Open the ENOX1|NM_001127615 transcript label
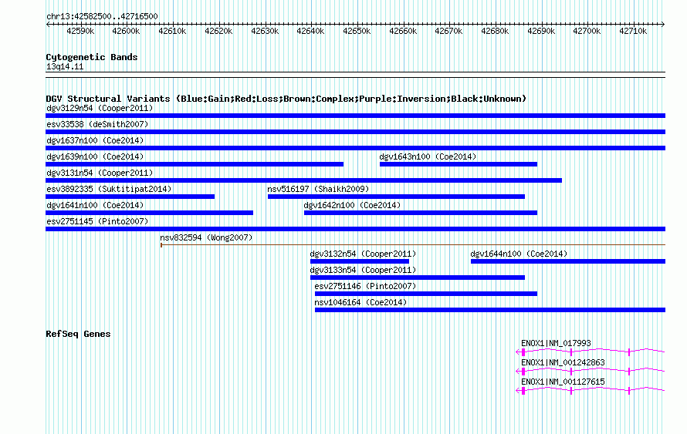Image resolution: width=687 pixels, height=434 pixels. (x=563, y=382)
